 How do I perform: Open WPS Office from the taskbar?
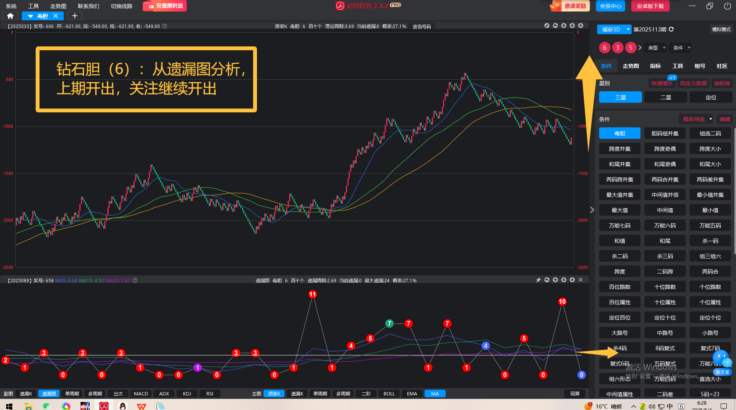point(141,406)
